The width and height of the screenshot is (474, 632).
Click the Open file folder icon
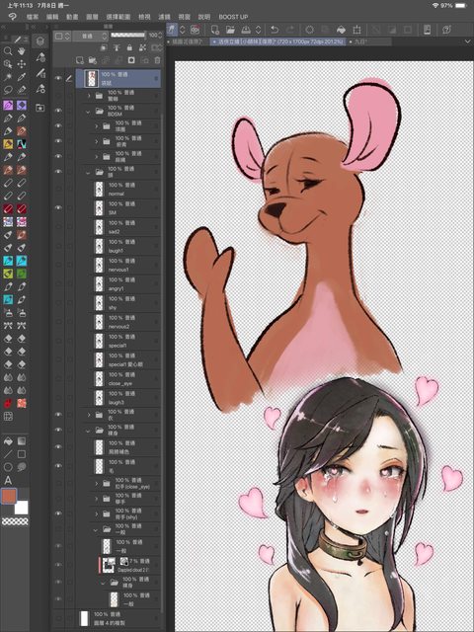pos(230,30)
